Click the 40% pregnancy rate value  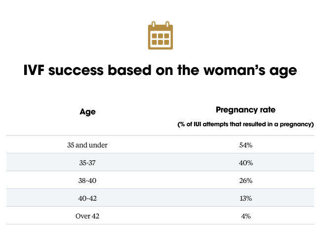pyautogui.click(x=245, y=163)
